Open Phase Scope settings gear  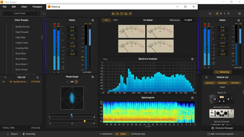(x=93, y=77)
